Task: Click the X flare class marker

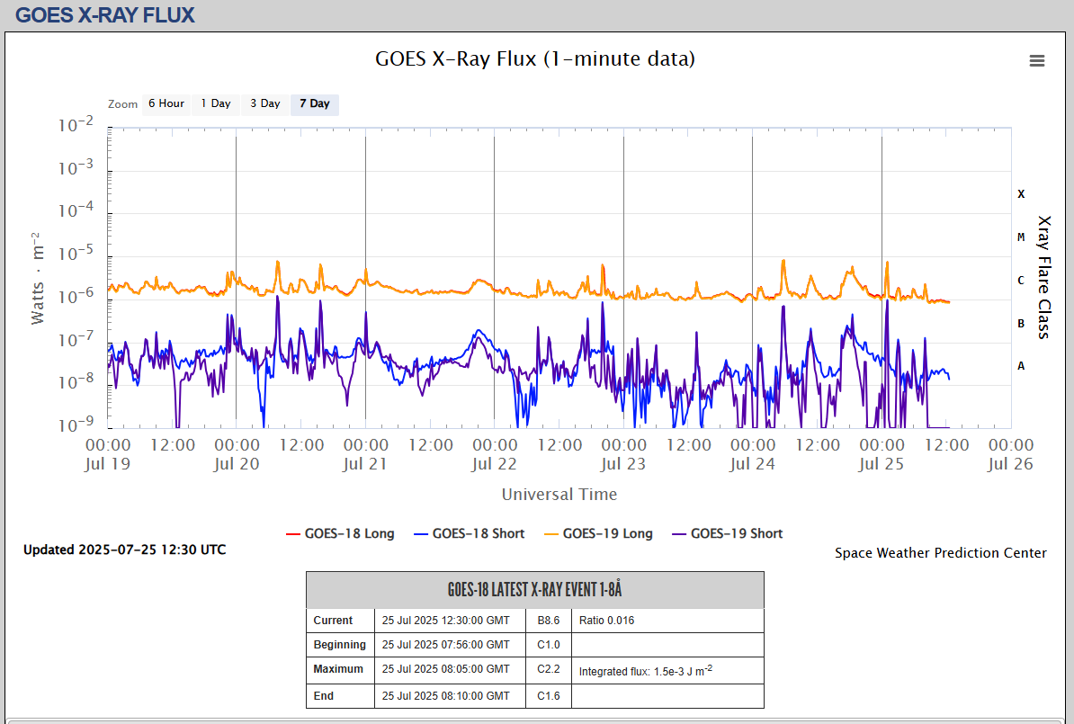Action: click(1021, 194)
